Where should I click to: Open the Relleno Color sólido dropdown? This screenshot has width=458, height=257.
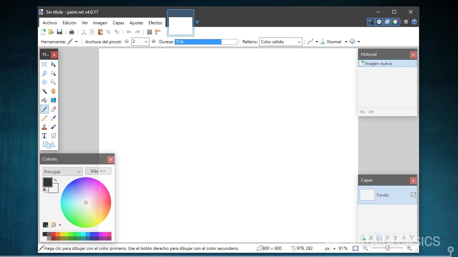(x=299, y=42)
